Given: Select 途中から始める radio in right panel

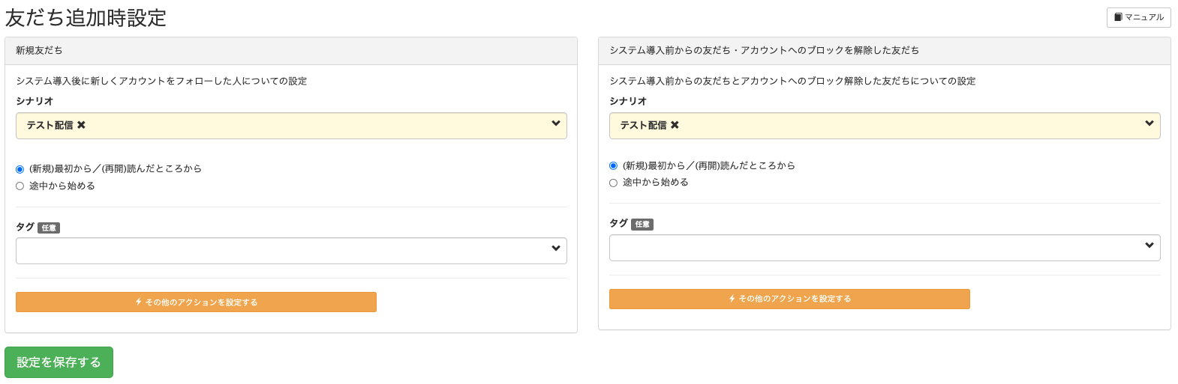Looking at the screenshot, I should click(614, 183).
